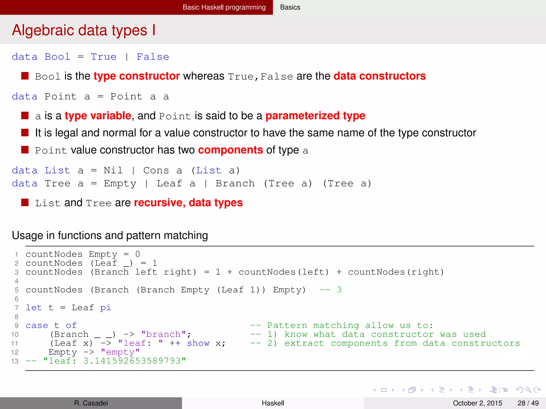Image resolution: width=546 pixels, height=409 pixels.
Task: Click the red 'type constructor' phrase
Action: (137, 76)
